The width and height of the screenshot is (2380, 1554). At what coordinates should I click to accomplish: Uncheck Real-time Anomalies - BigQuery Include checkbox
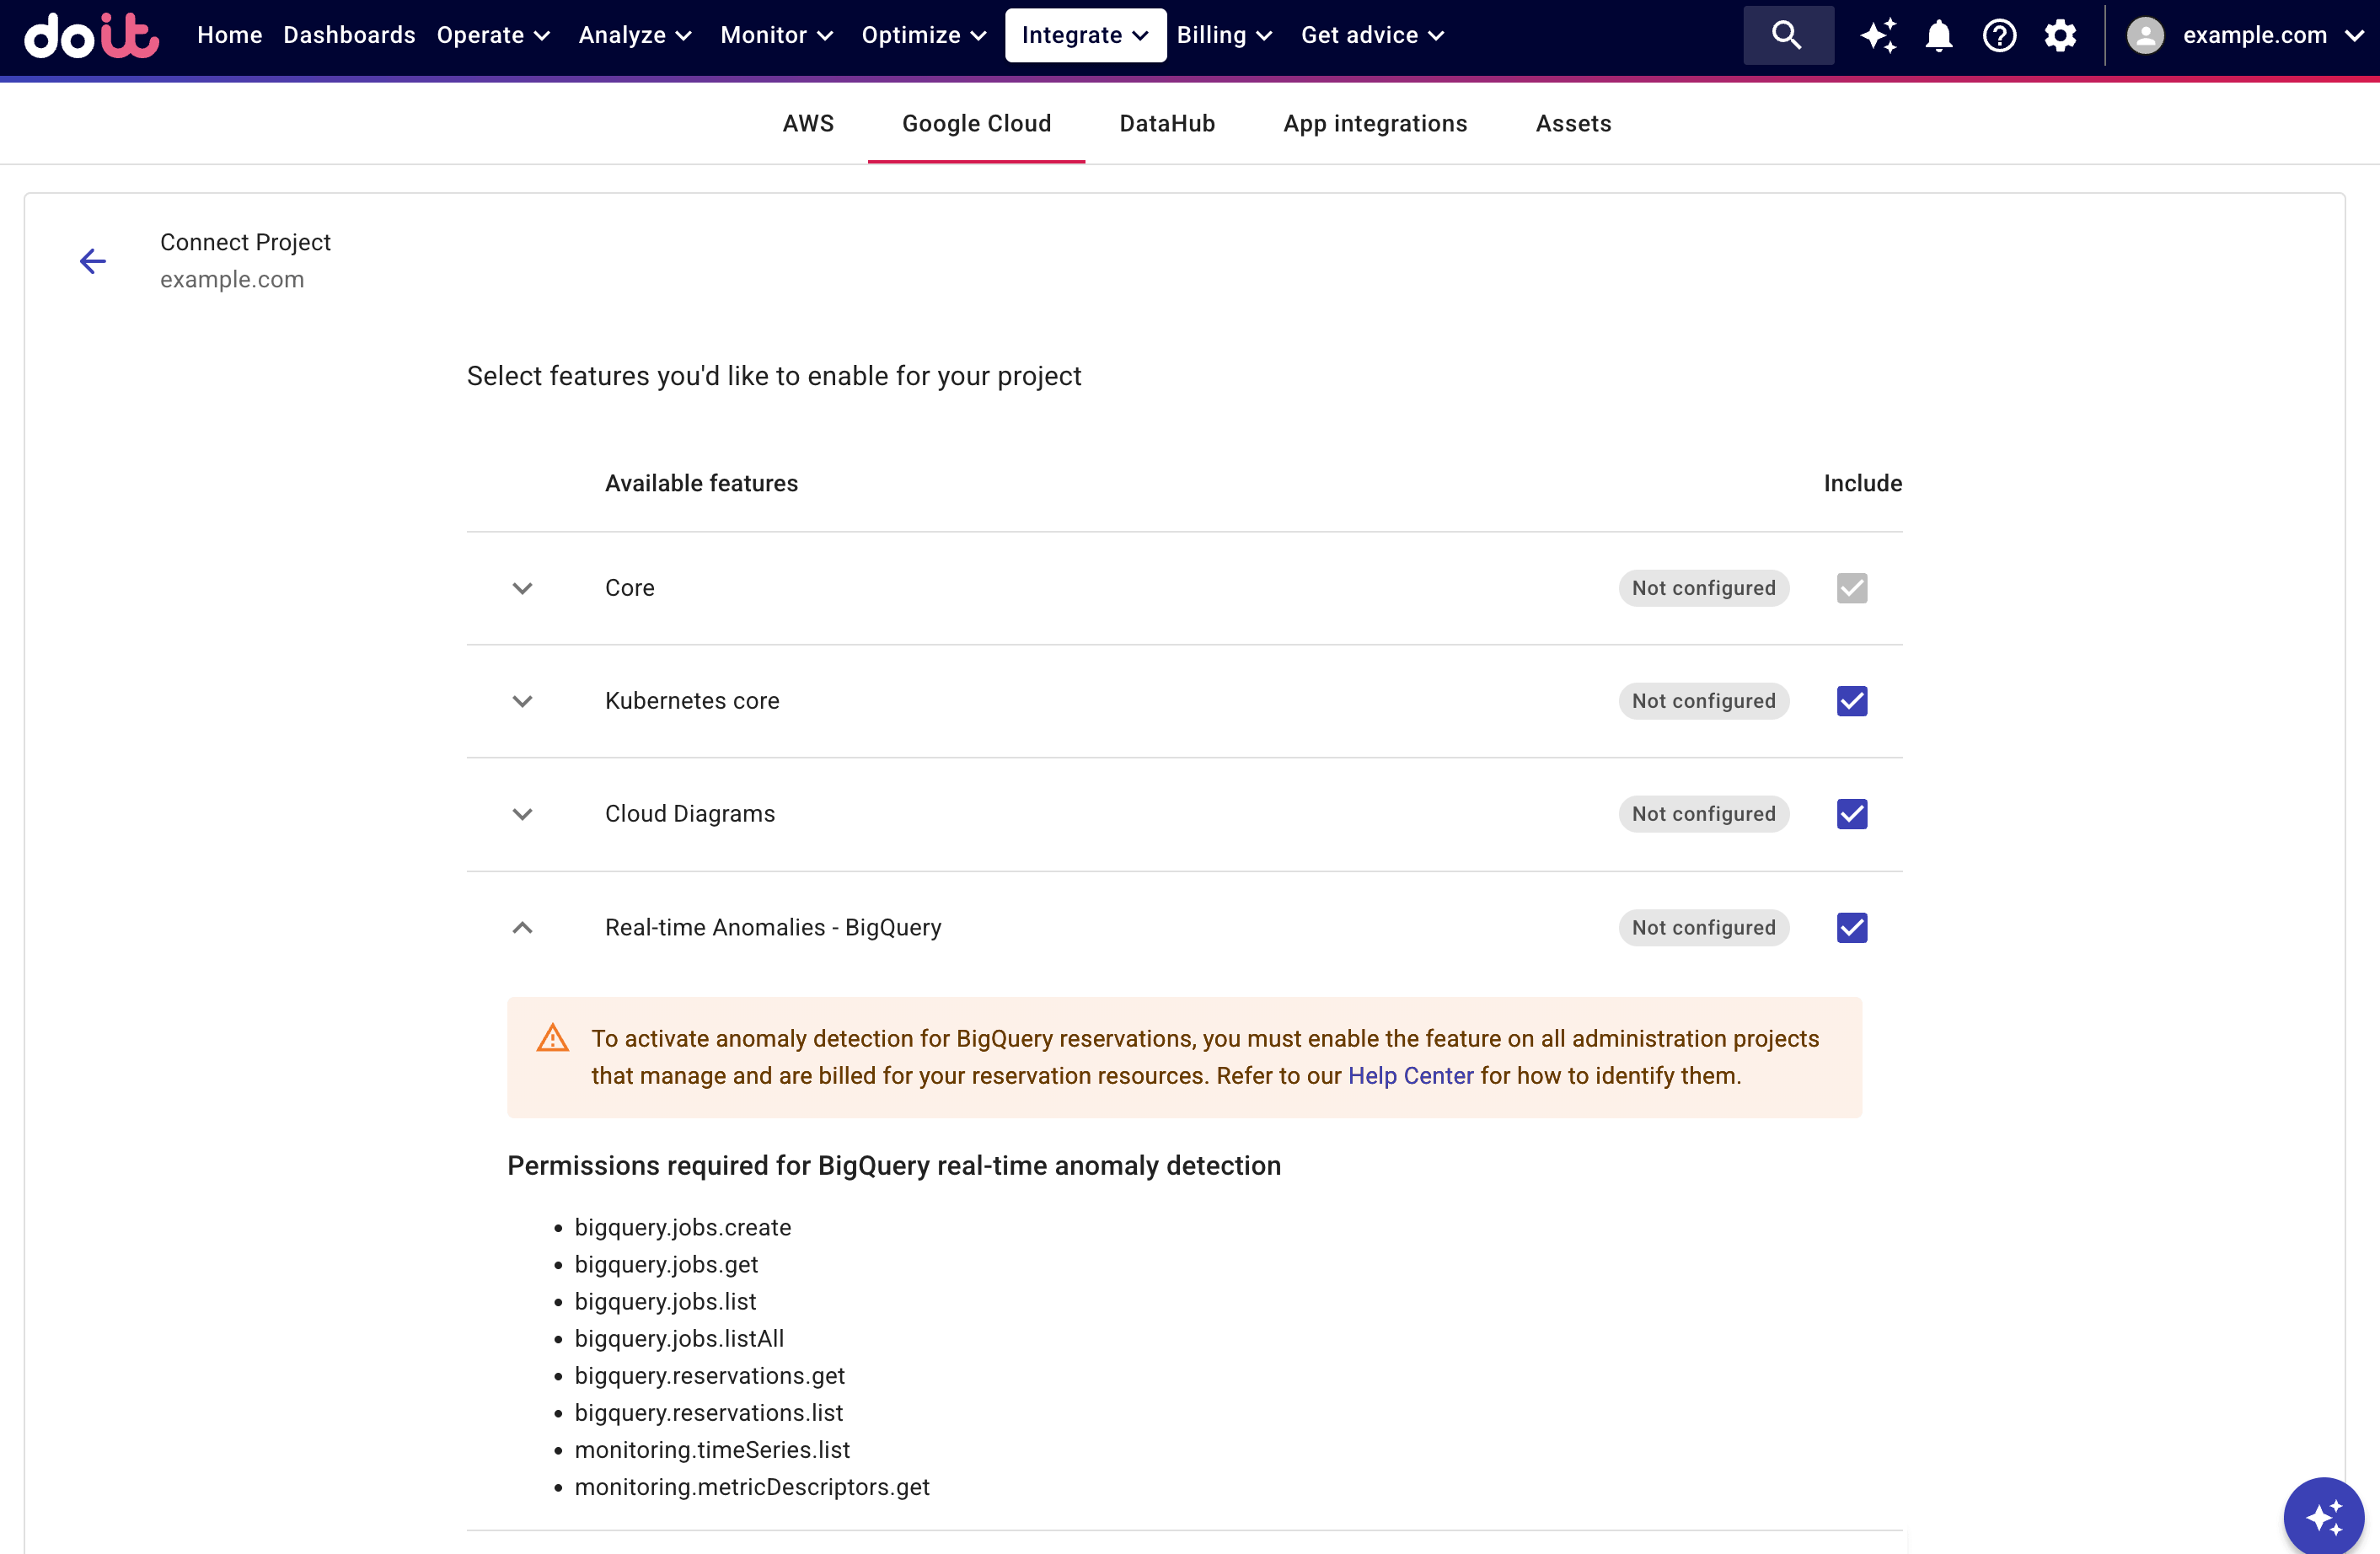point(1851,927)
